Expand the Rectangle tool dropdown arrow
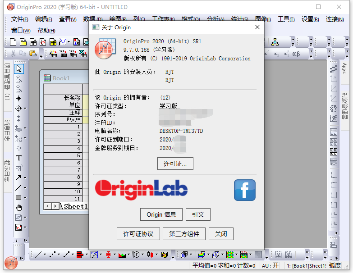This screenshot has height=273, width=353. click(25, 198)
